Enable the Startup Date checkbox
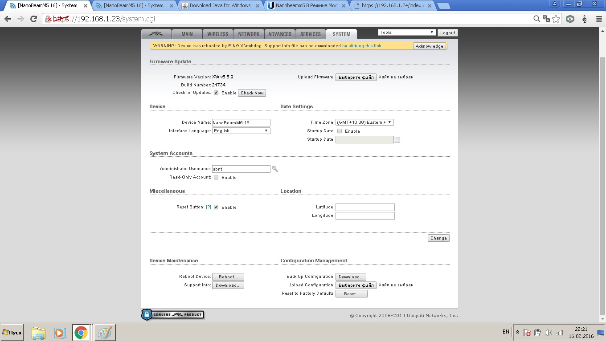Viewport: 606px width, 342px height. [340, 131]
